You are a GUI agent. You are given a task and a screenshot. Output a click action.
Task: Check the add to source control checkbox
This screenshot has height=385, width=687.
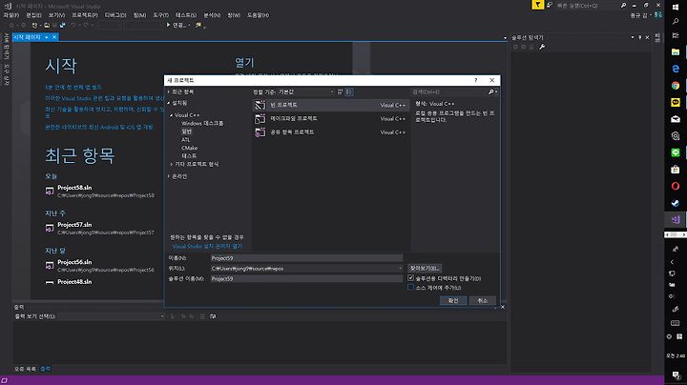tap(410, 287)
